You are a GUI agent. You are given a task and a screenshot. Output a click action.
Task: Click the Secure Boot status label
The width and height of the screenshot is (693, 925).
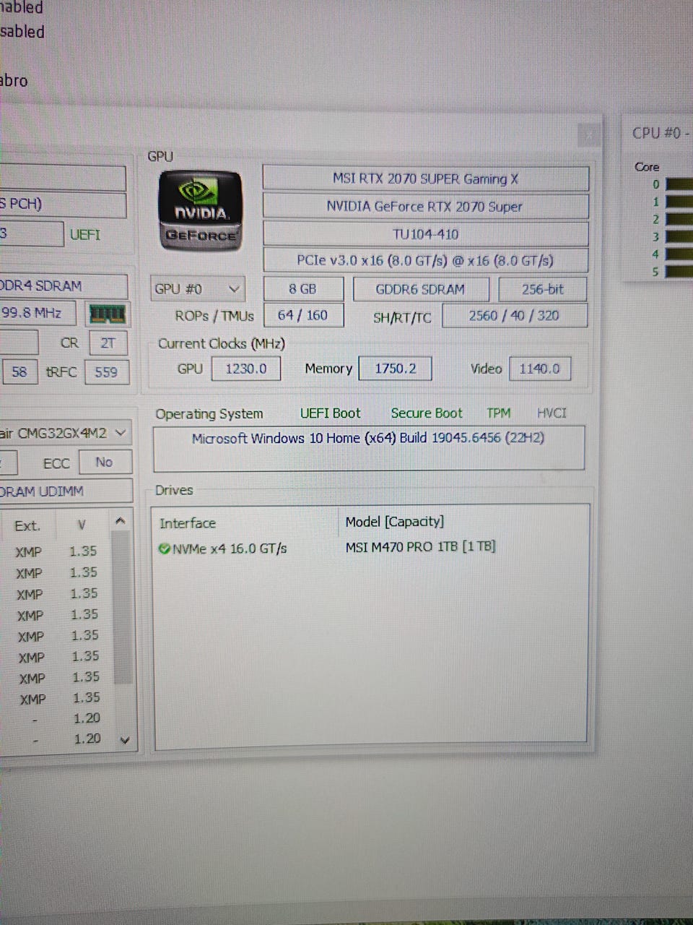point(426,413)
